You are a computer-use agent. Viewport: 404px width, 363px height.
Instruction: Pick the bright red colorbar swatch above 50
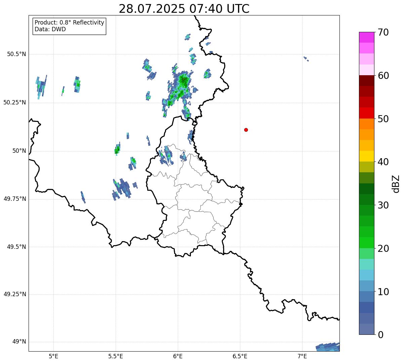point(366,113)
